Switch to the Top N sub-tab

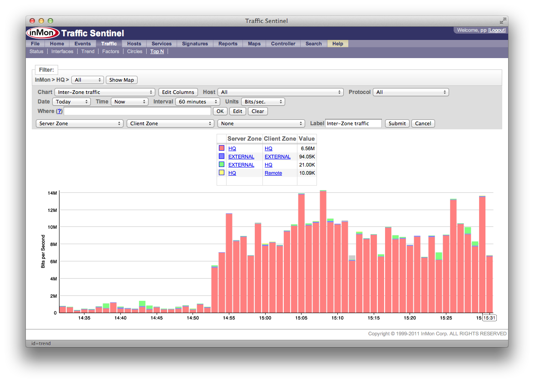(x=157, y=51)
